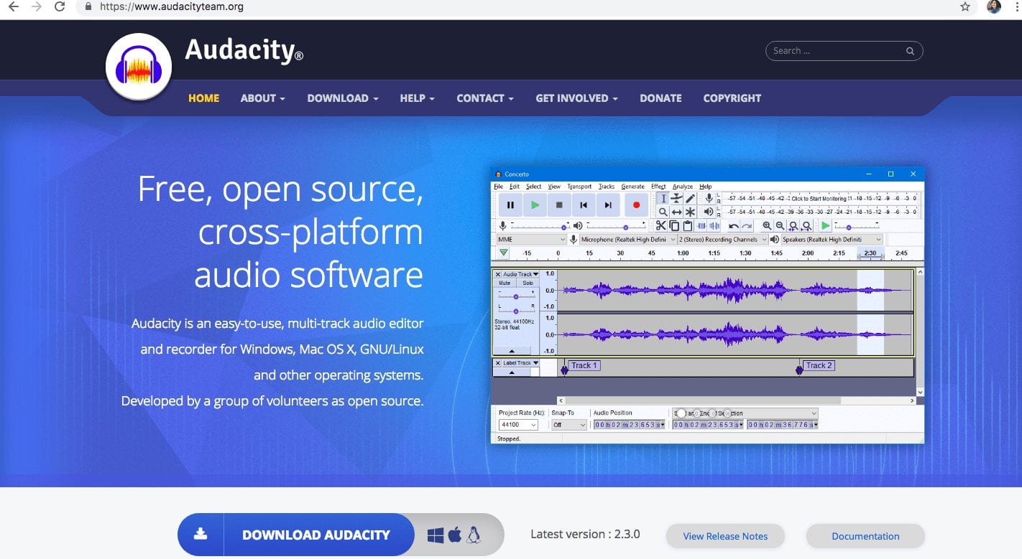
Task: Click the DONATE nav link
Action: [x=660, y=98]
